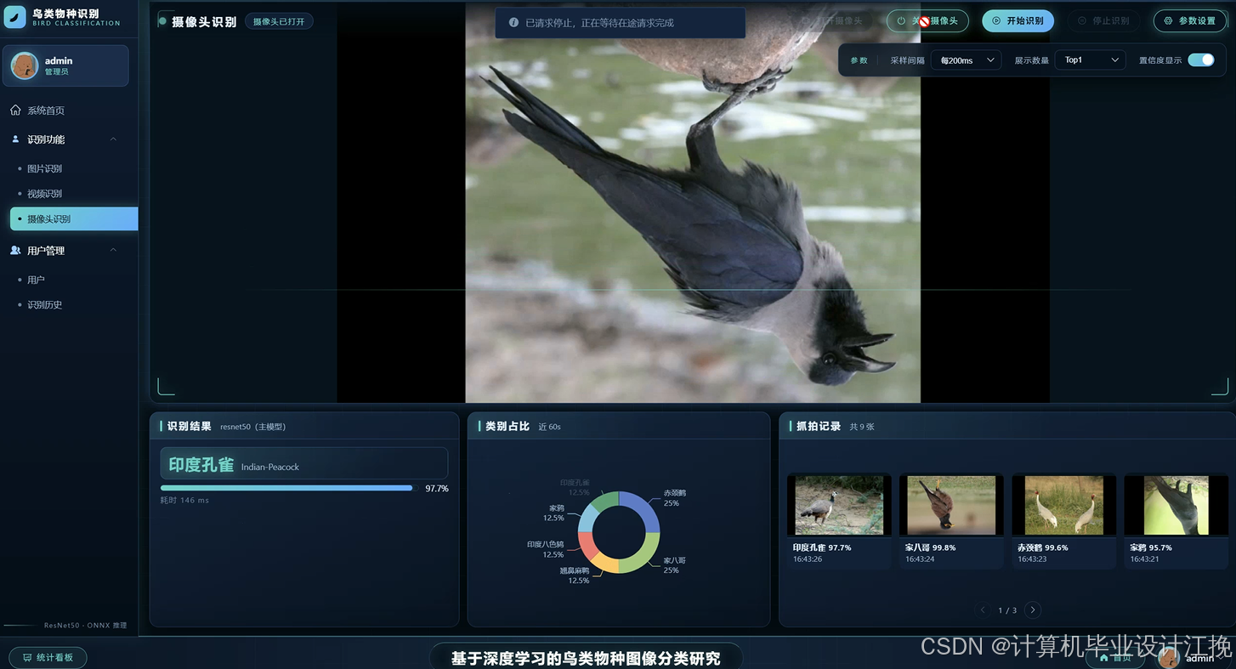The width and height of the screenshot is (1236, 669).
Task: Click the users icon beside 用户管理
Action: tap(15, 251)
